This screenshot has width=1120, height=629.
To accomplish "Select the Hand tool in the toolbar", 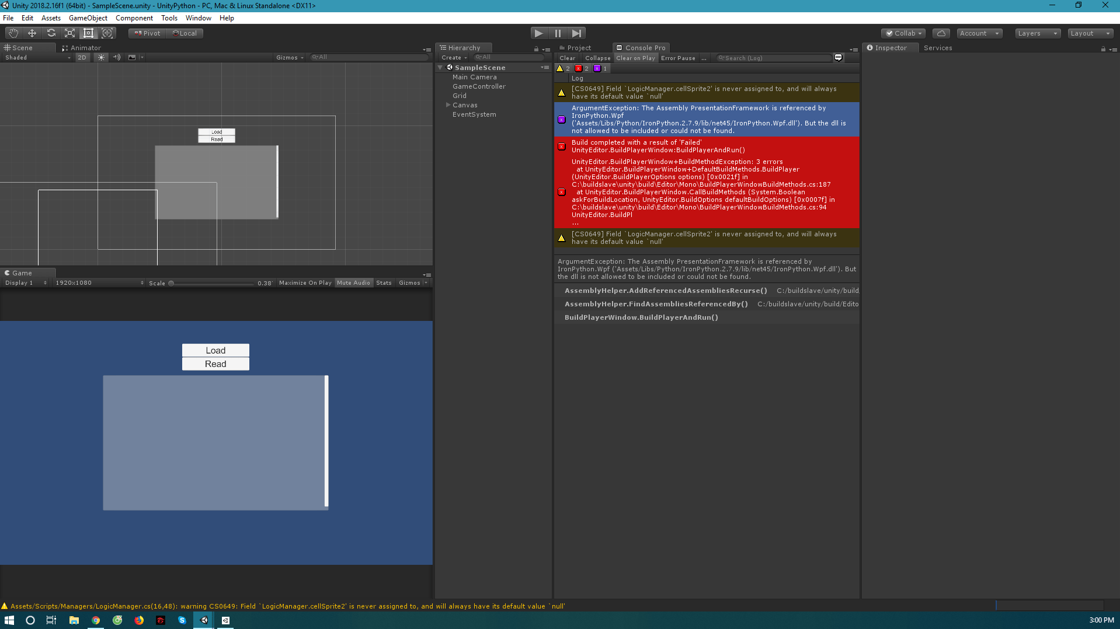I will tap(12, 33).
